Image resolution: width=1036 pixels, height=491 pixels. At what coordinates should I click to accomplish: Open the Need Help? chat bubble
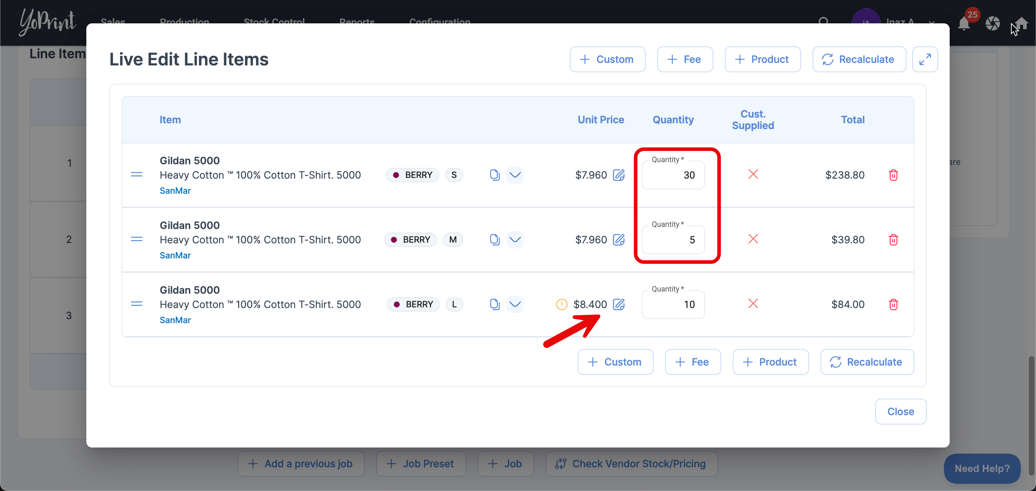click(982, 468)
